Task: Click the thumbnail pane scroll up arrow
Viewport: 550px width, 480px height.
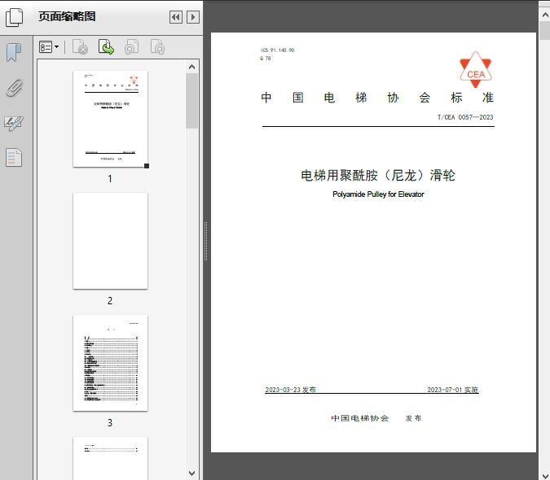Action: pyautogui.click(x=191, y=67)
